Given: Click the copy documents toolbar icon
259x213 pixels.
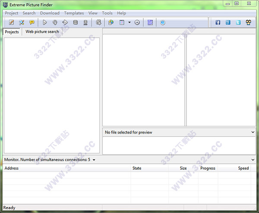Looking at the screenshot, I should click(x=98, y=22).
